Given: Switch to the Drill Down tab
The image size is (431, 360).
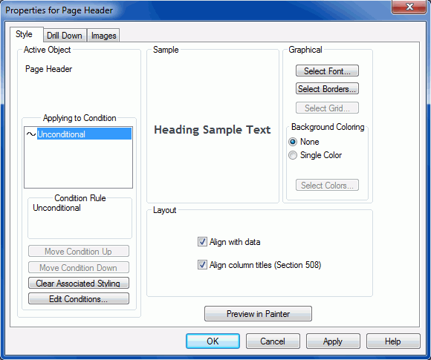Looking at the screenshot, I should click(x=65, y=36).
